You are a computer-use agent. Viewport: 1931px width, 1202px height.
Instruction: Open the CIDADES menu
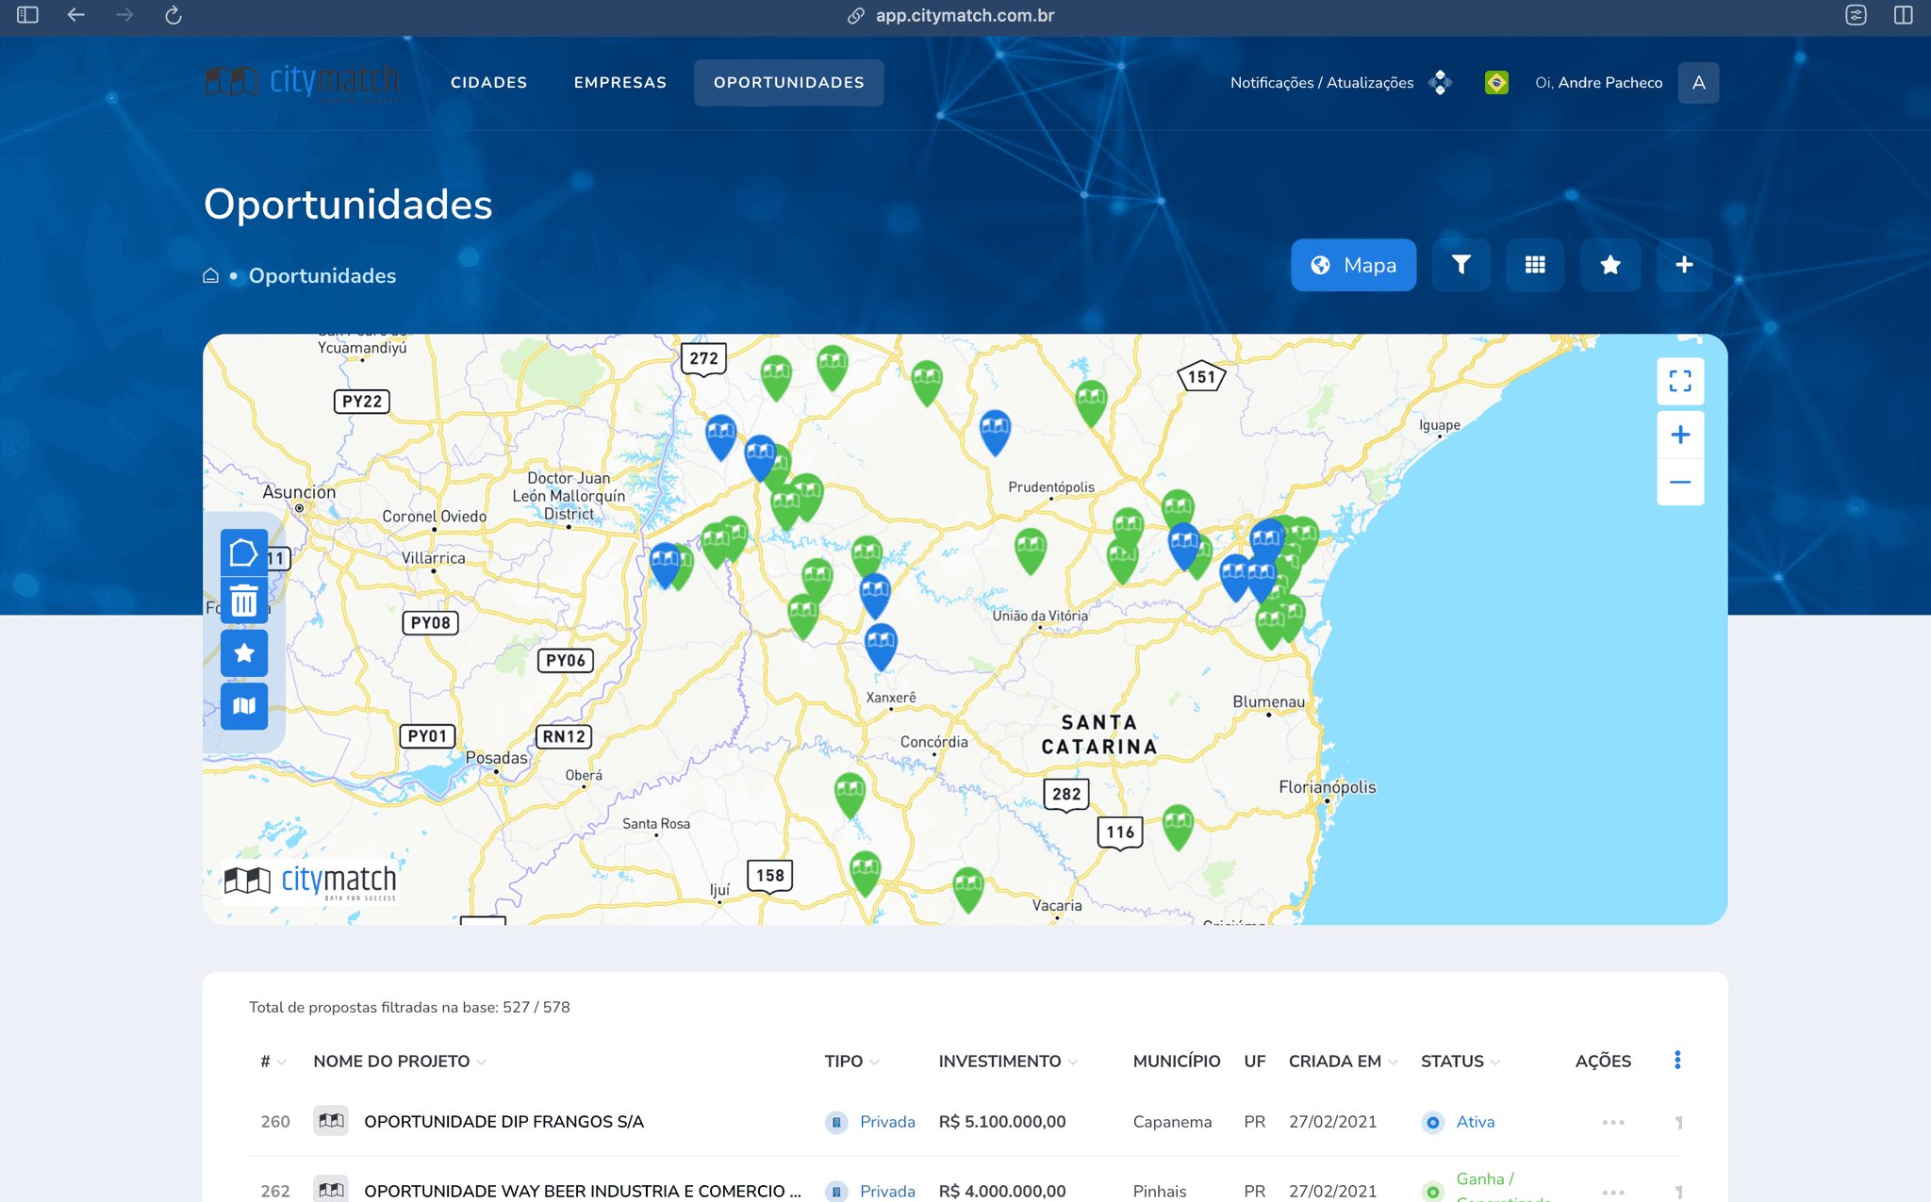tap(488, 83)
